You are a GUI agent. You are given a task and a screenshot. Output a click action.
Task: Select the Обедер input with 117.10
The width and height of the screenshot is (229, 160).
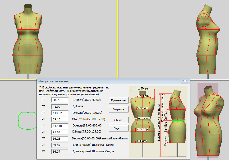pyautogui.click(x=60, y=126)
